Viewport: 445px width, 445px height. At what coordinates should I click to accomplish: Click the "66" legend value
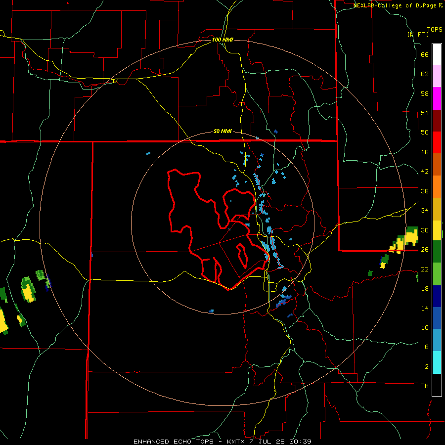click(425, 55)
